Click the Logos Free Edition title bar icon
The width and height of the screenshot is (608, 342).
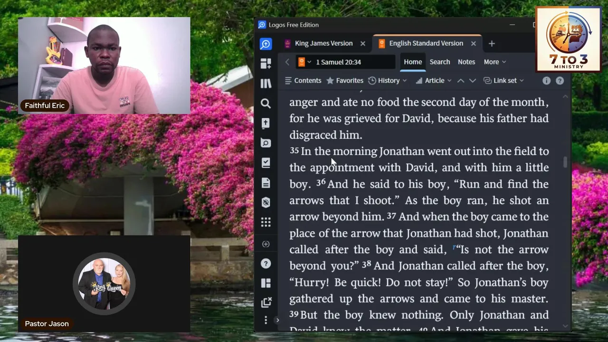pyautogui.click(x=262, y=25)
